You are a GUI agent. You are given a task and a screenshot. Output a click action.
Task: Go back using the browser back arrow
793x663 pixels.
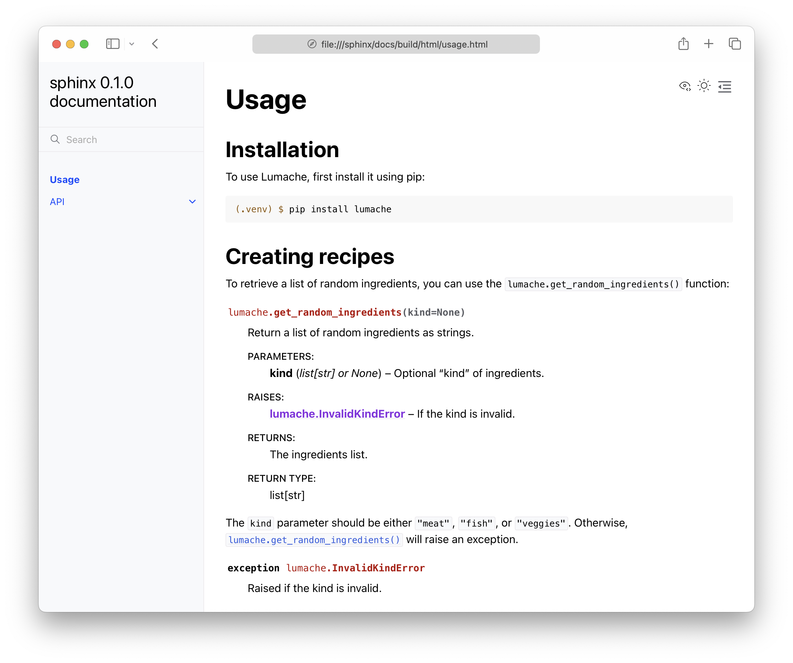(x=155, y=44)
